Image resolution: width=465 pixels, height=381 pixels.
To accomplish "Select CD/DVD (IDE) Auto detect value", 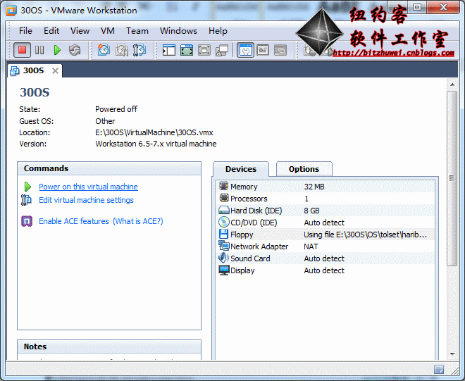I will click(x=324, y=223).
